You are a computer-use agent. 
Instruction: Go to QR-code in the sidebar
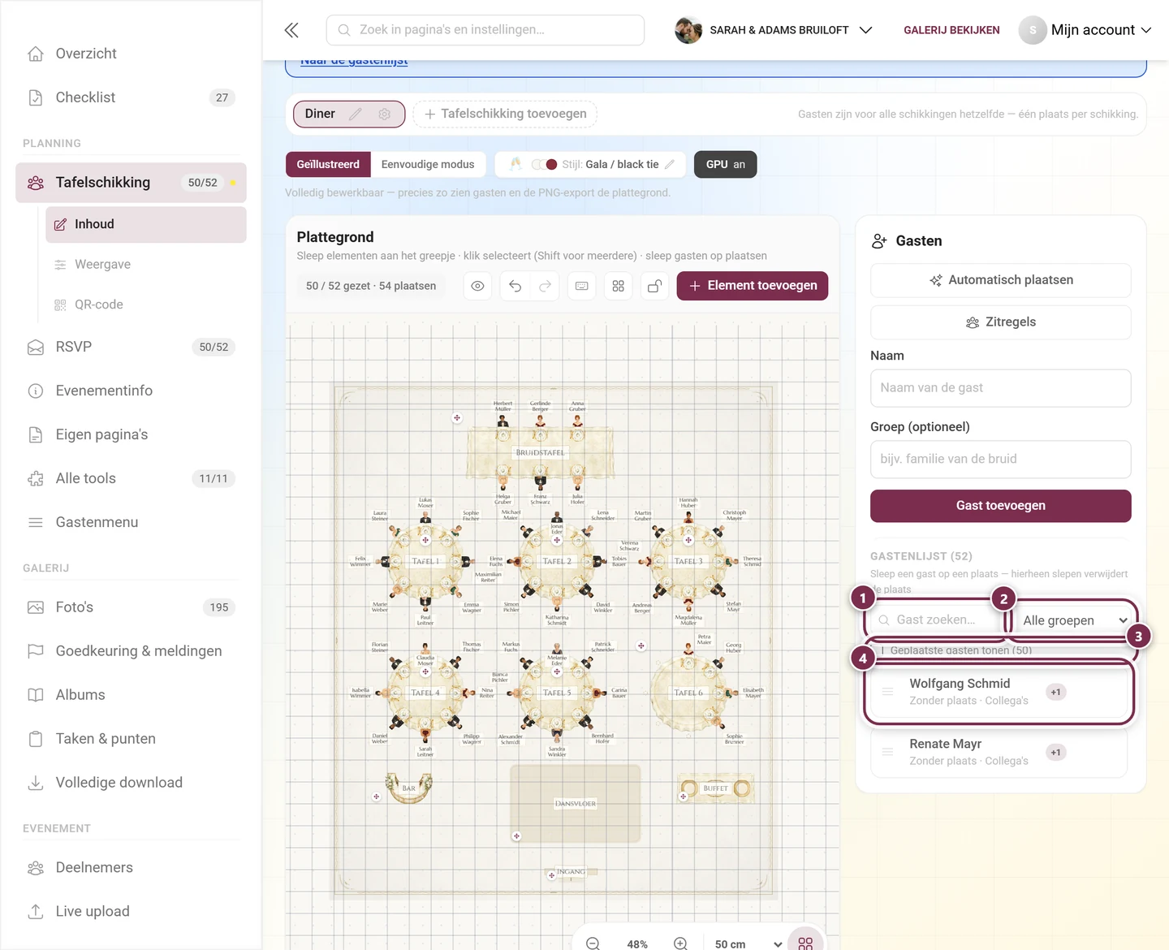pyautogui.click(x=146, y=304)
